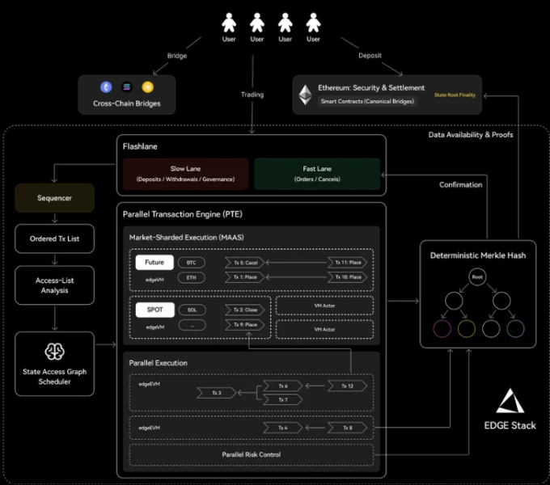Click the brain icon in State Access Graph Scheduler

tap(54, 352)
